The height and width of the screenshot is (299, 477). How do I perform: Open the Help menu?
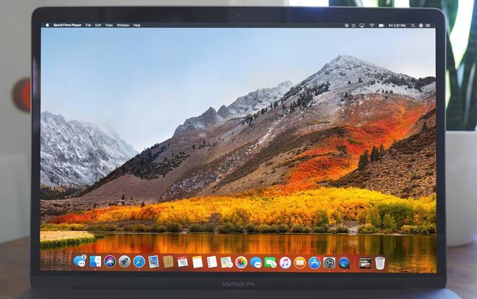(x=137, y=25)
